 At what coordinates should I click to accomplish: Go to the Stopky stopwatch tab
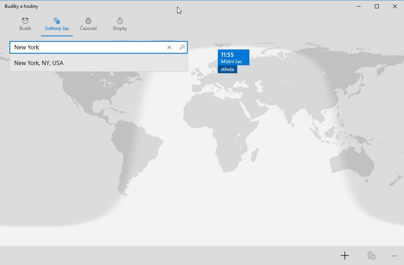pyautogui.click(x=120, y=24)
